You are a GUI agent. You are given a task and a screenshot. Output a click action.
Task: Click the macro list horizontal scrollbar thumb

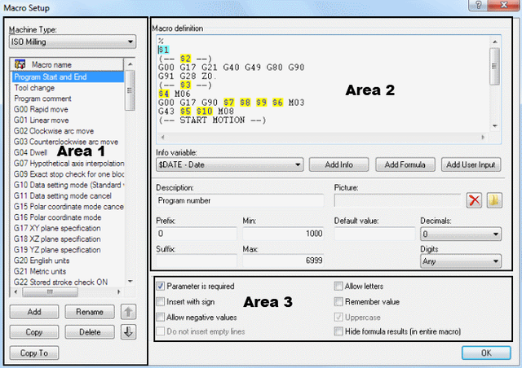point(50,291)
